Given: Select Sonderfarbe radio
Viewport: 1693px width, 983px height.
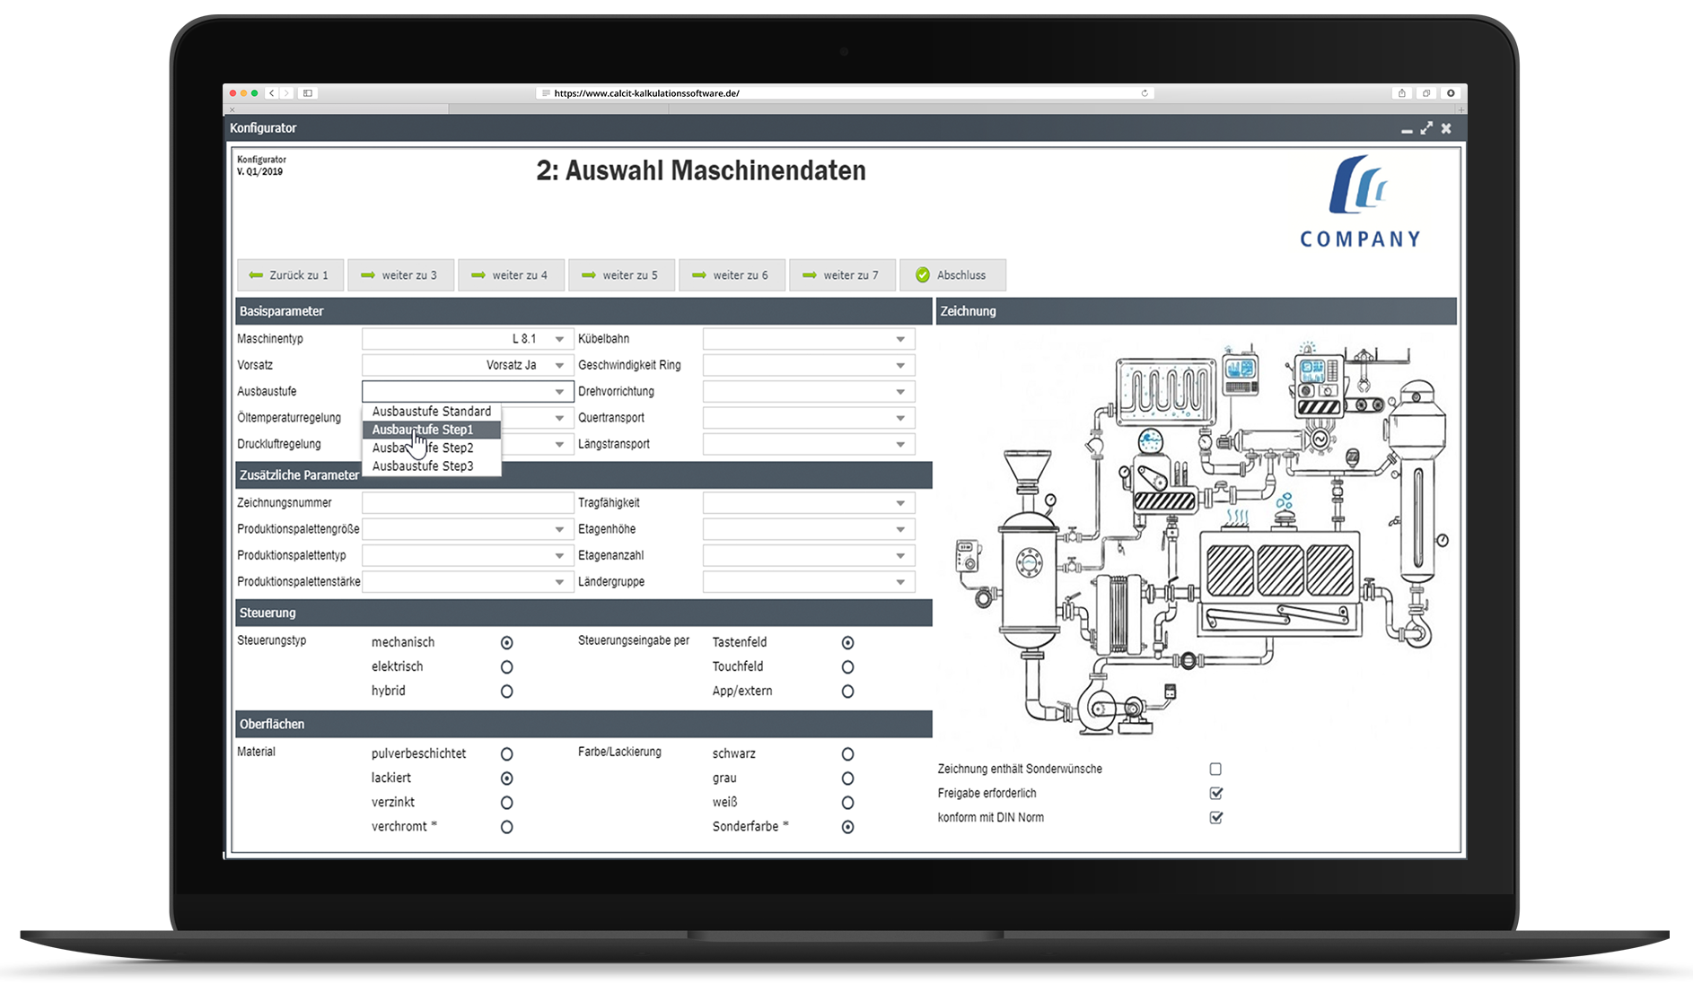Looking at the screenshot, I should tap(847, 827).
